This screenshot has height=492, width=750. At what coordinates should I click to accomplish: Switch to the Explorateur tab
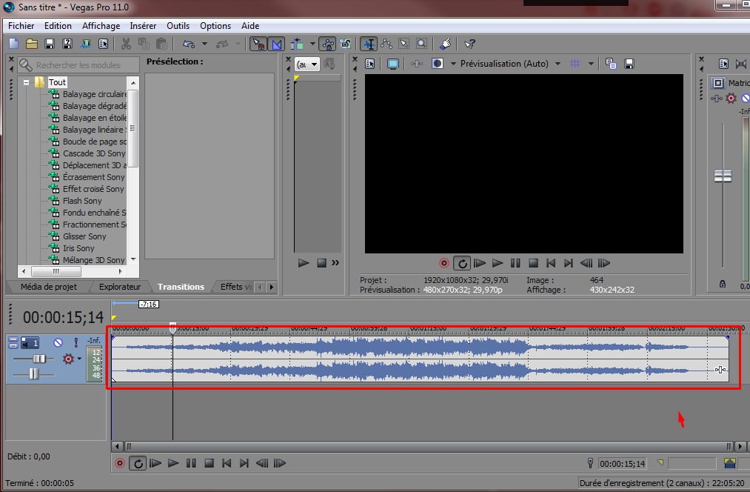[x=119, y=287]
